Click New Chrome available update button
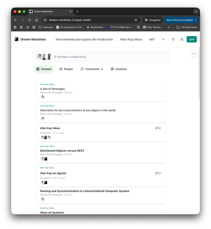This screenshot has height=229, width=211. pyautogui.click(x=180, y=20)
